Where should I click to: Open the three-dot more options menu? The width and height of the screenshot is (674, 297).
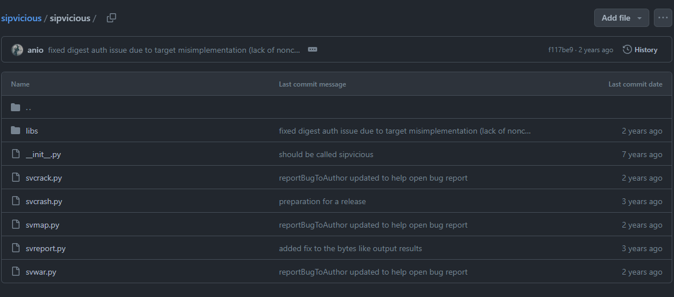coord(663,18)
